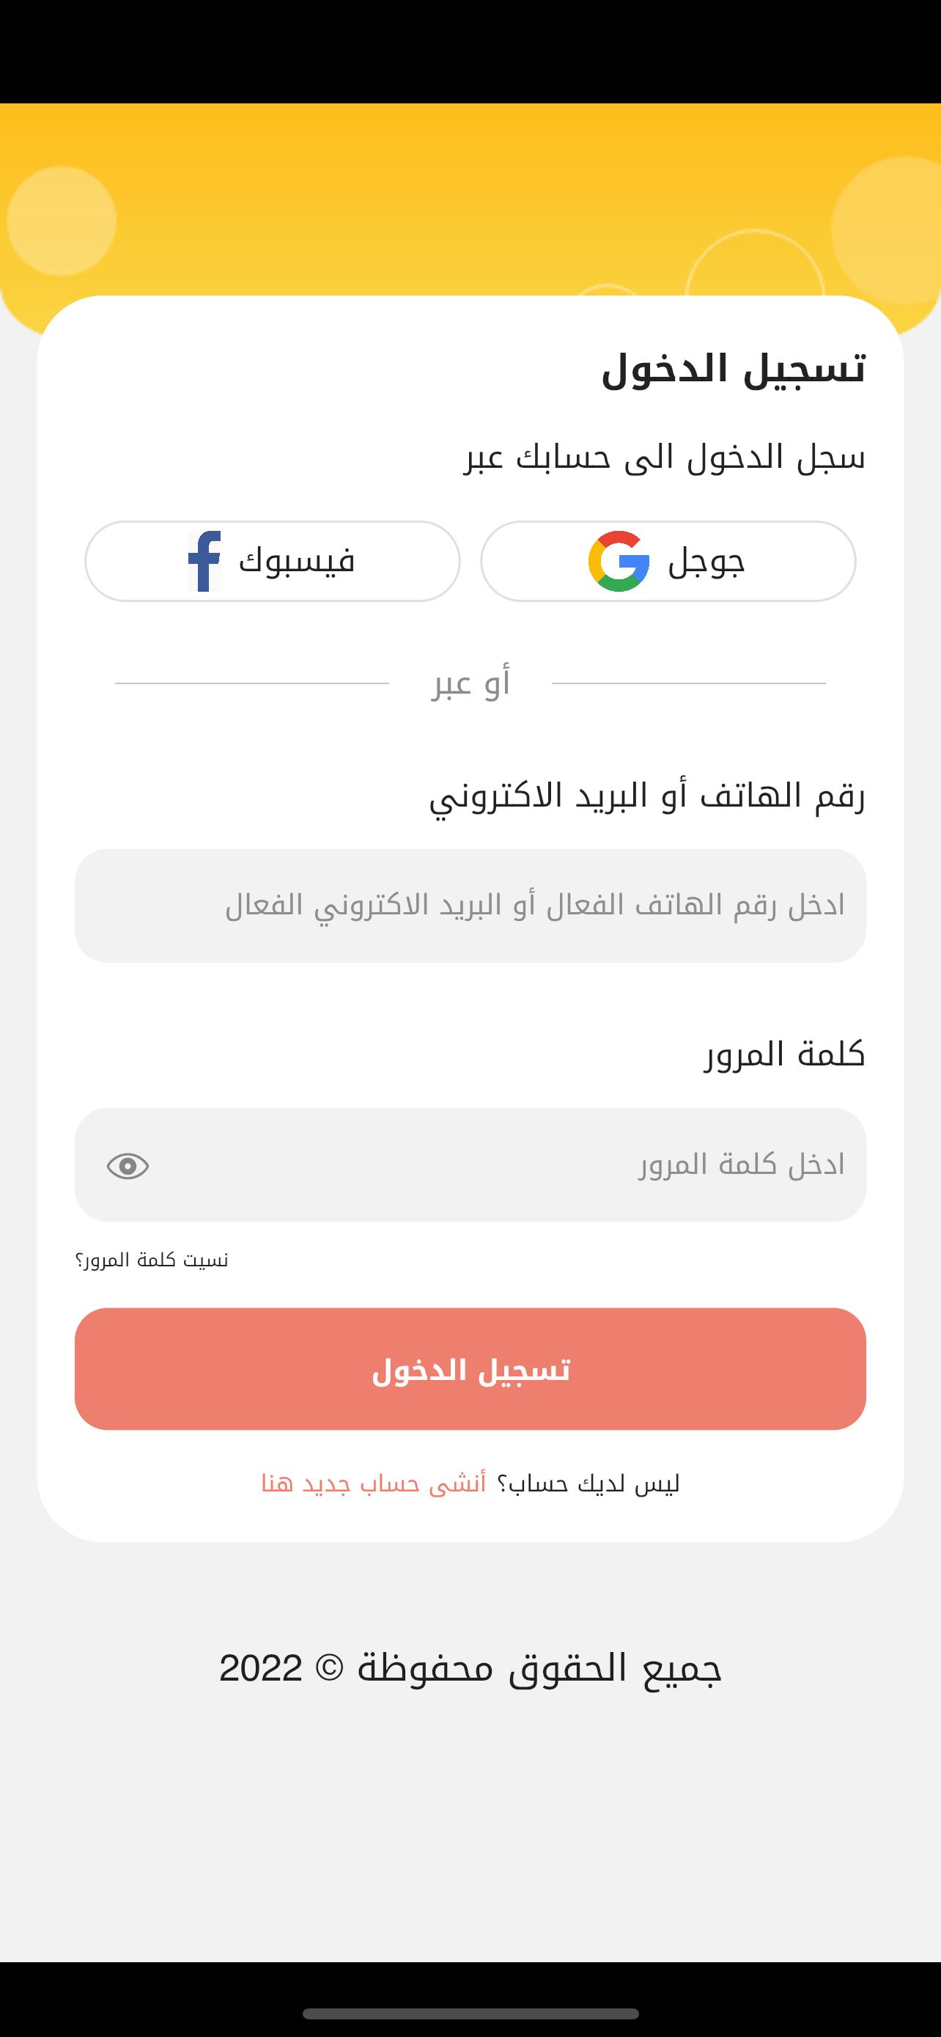Click the Facebook logo icon

click(204, 561)
